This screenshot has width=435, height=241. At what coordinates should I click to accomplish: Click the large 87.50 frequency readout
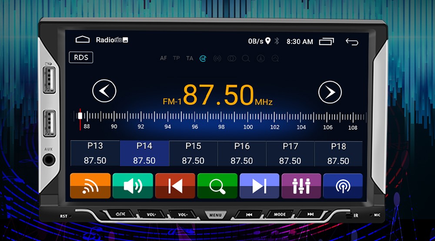[218, 95]
